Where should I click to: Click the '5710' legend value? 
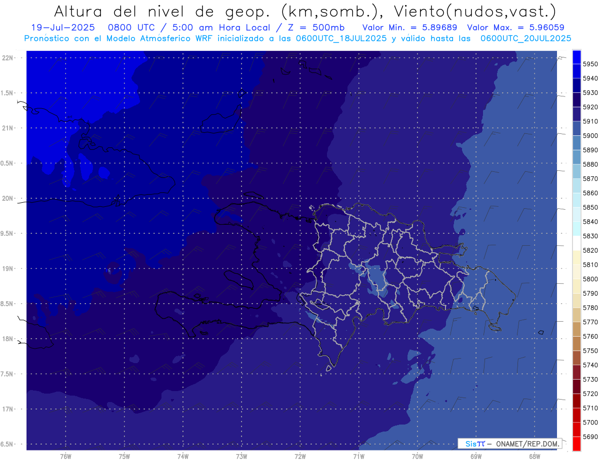[590, 408]
